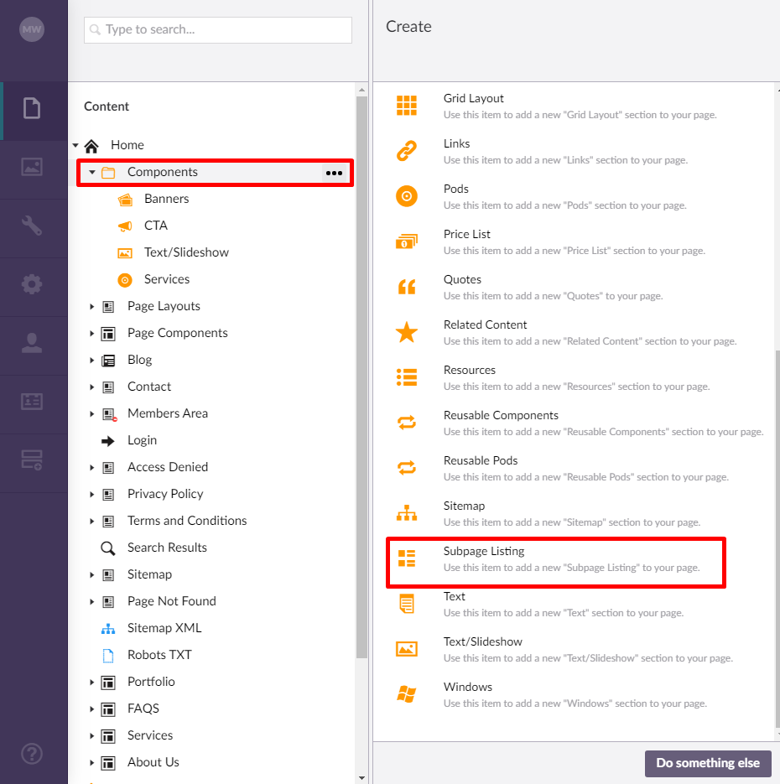Open the Users section person icon
Screen dimensions: 780x784
(x=32, y=343)
